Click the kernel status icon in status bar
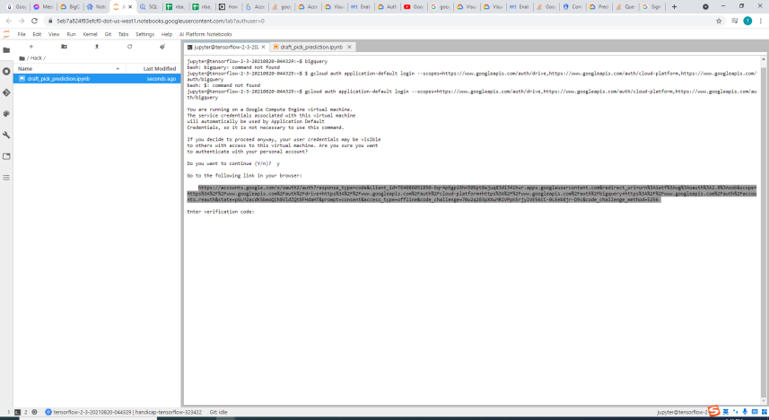The image size is (769, 420). [x=34, y=412]
